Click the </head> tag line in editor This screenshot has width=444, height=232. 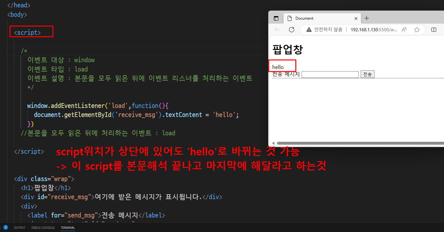coord(19,5)
